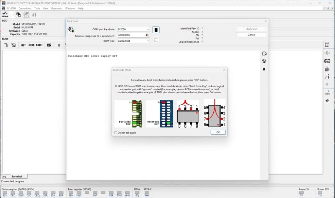Image resolution: width=335 pixels, height=198 pixels.
Task: Click the computer icon beside the Boot Code terminal
Action: 264,61
